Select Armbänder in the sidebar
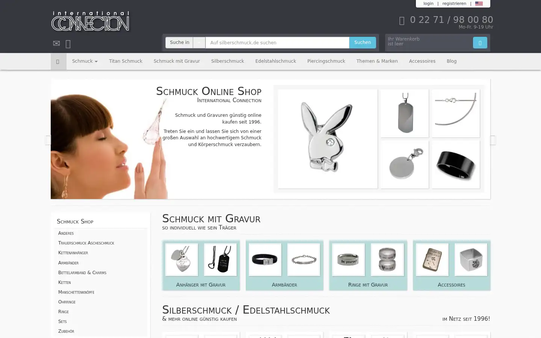This screenshot has height=338, width=541. tap(68, 263)
